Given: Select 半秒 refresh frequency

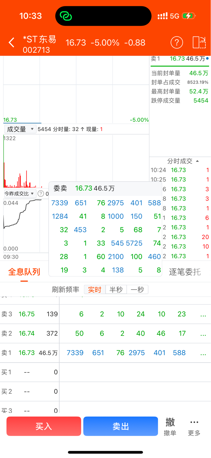Looking at the screenshot, I should click(x=116, y=289).
